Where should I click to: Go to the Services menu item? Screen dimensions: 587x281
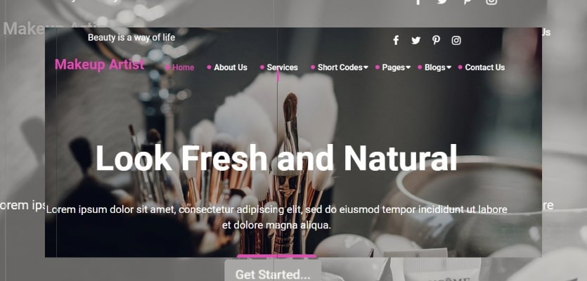(x=283, y=67)
